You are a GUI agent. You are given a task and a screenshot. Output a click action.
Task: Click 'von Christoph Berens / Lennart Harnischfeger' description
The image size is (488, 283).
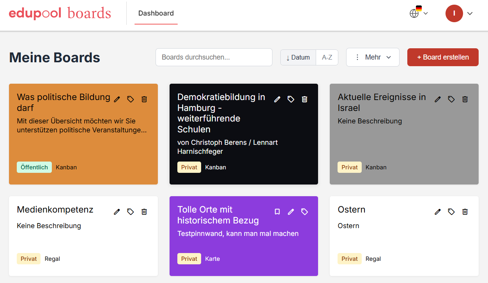point(228,147)
